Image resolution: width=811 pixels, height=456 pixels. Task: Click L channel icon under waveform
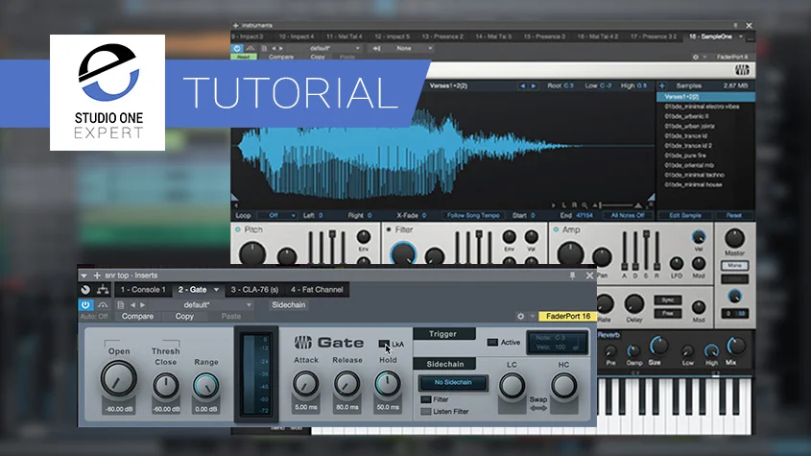point(564,205)
